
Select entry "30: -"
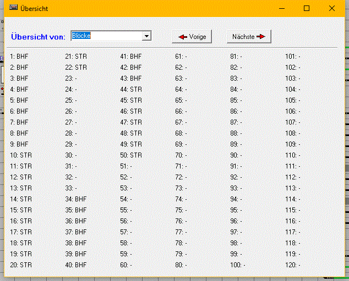(71, 155)
